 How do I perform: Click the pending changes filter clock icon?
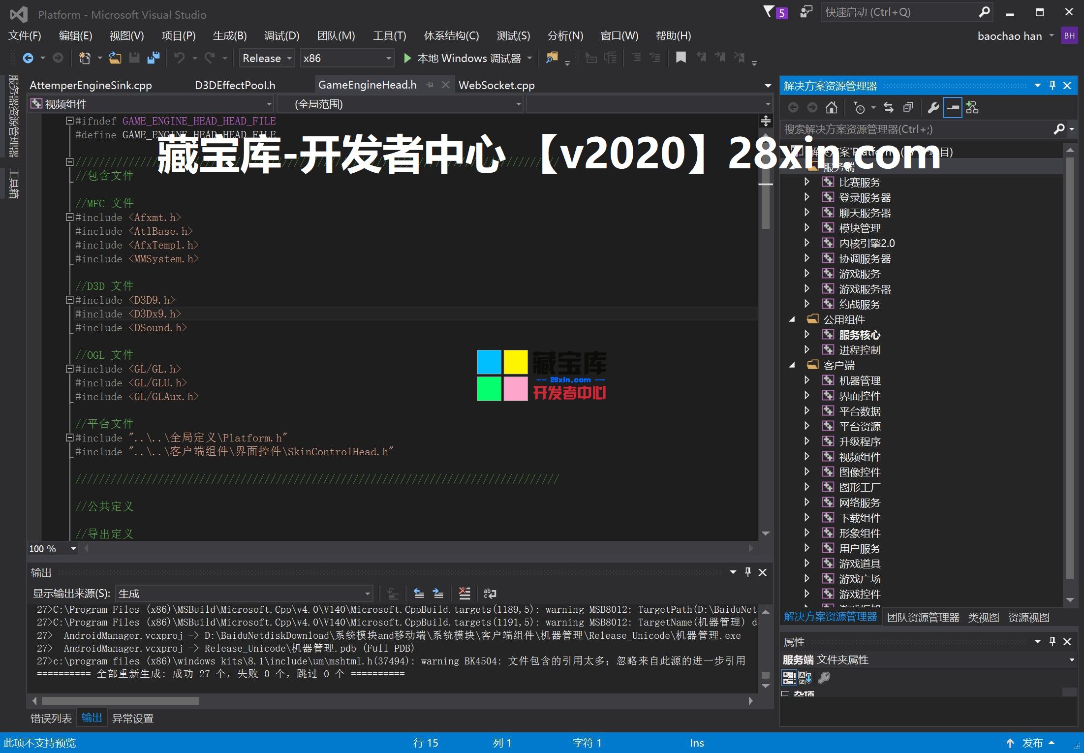click(x=859, y=107)
